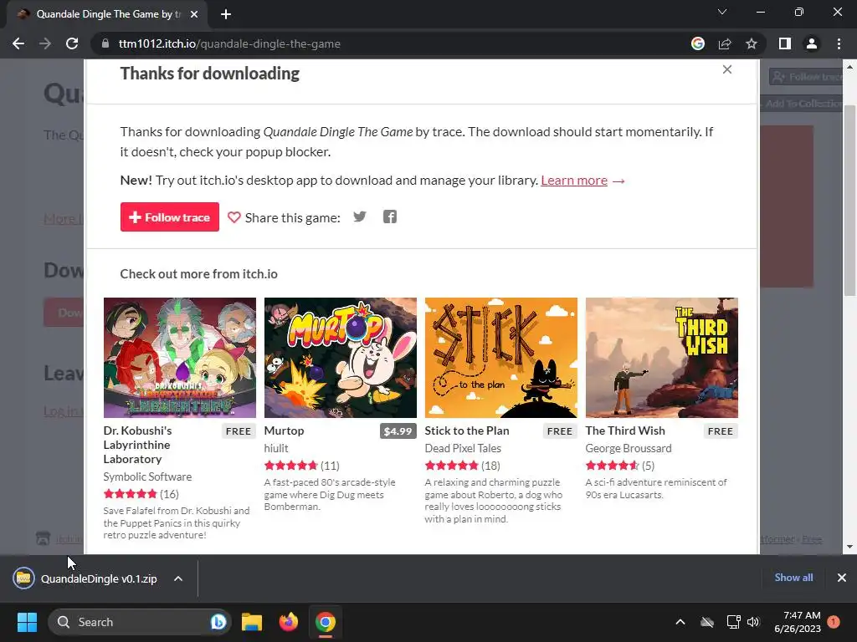Share this page icon
857x642 pixels.
(725, 43)
